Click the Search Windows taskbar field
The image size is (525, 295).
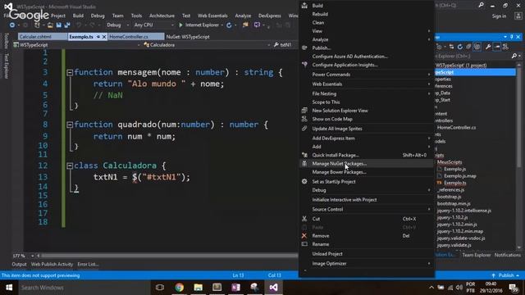(84, 288)
